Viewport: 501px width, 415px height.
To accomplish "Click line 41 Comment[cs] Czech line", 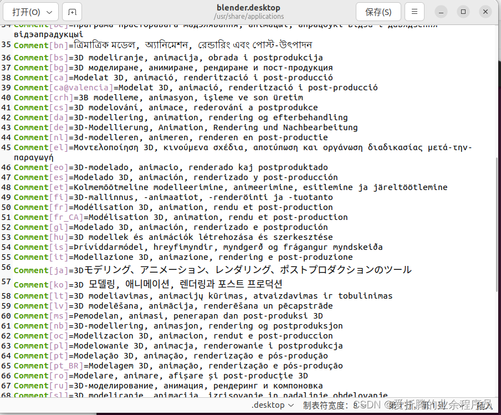I will [166, 107].
